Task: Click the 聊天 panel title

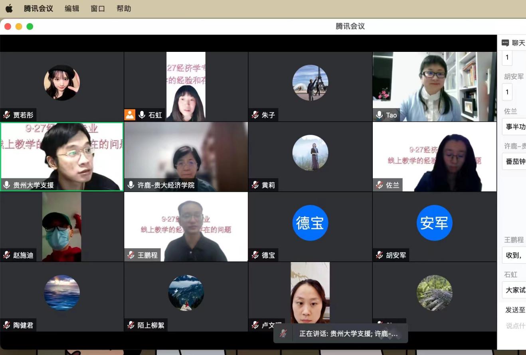Action: (518, 43)
